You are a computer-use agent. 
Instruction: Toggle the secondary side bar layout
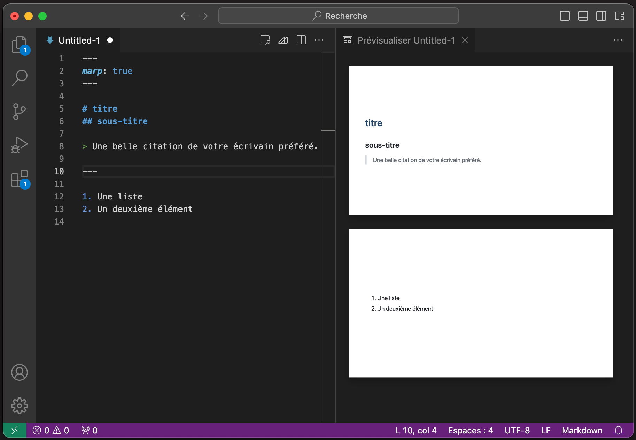click(x=601, y=16)
